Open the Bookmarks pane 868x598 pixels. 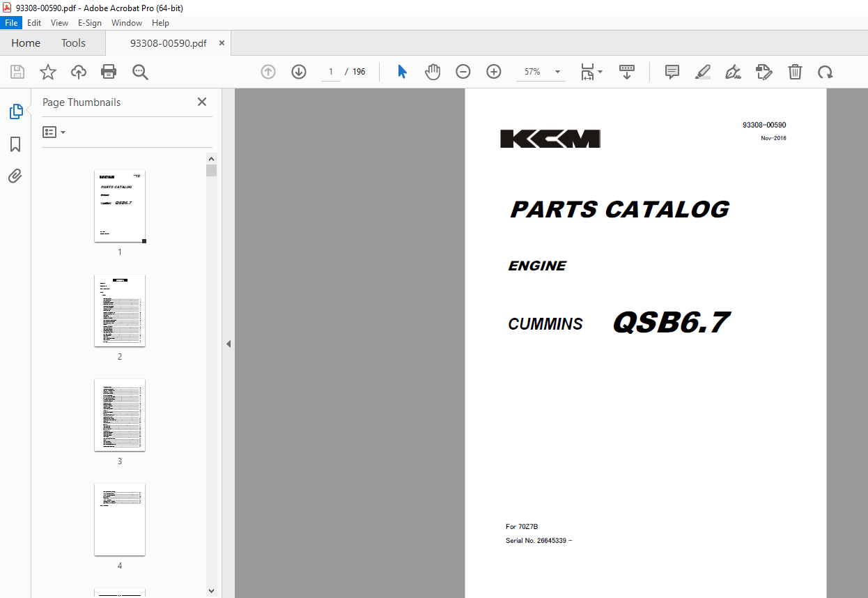[15, 144]
